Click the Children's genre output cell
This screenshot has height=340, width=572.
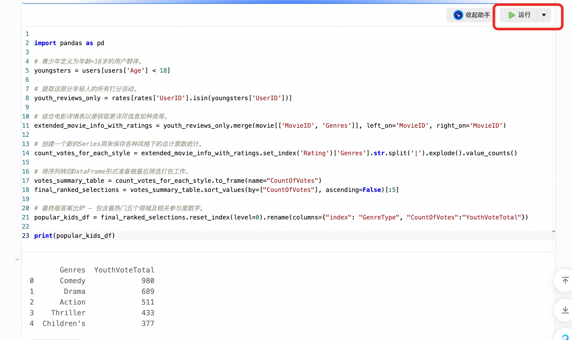pyautogui.click(x=64, y=323)
